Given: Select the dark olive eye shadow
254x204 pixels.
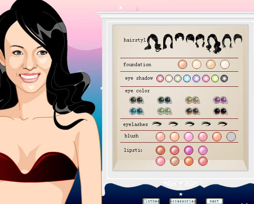Looking at the screenshot, I should [x=224, y=78].
